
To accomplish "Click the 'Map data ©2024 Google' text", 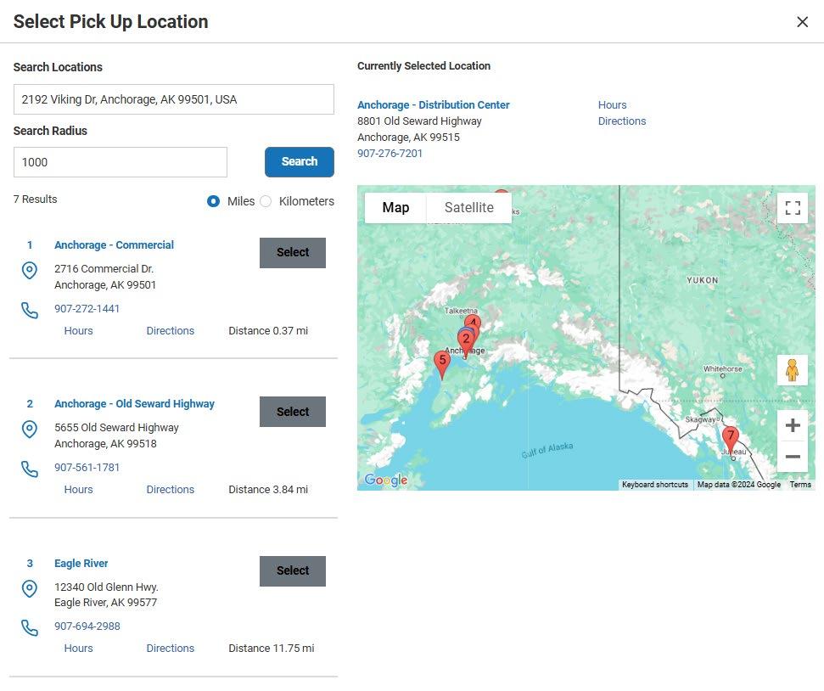I will point(739,485).
